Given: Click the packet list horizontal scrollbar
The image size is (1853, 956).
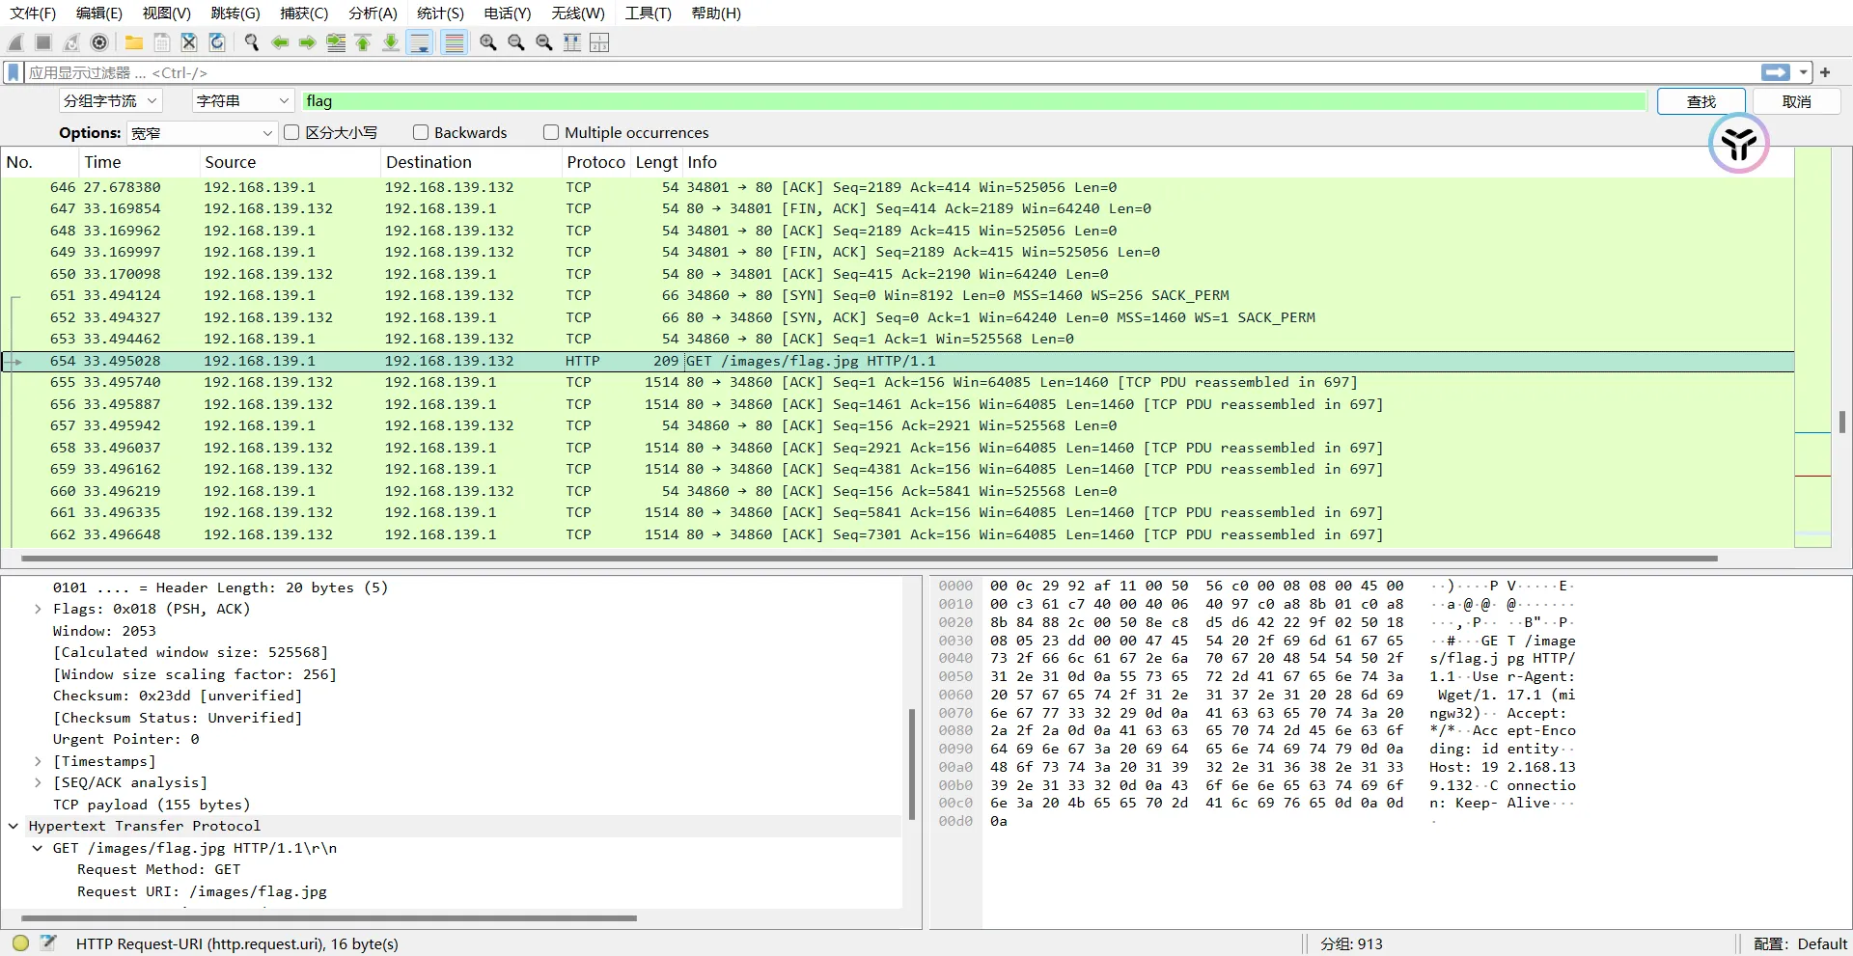Looking at the screenshot, I should coord(869,558).
